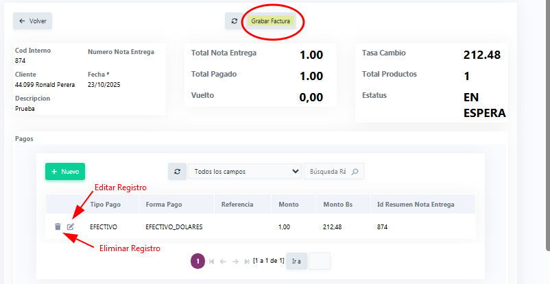Add a new payment with the Nuevo button
Screen dimensions: 550x284
(65, 172)
